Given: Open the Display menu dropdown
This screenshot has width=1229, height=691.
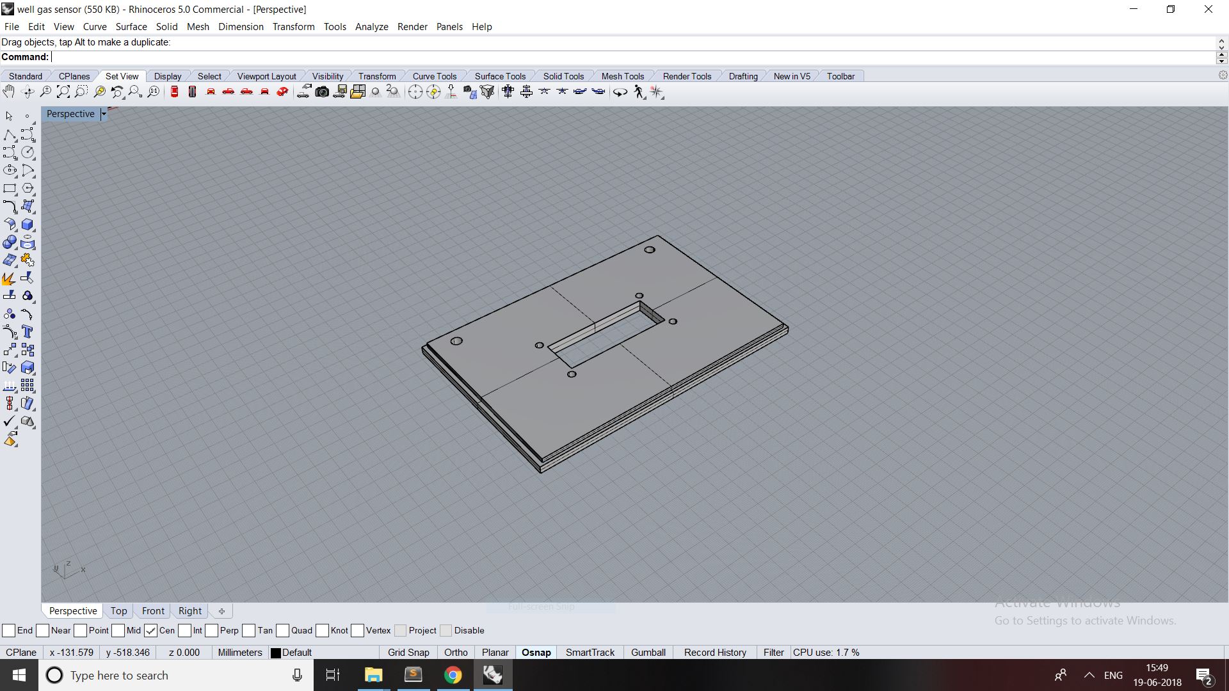Looking at the screenshot, I should pyautogui.click(x=168, y=76).
